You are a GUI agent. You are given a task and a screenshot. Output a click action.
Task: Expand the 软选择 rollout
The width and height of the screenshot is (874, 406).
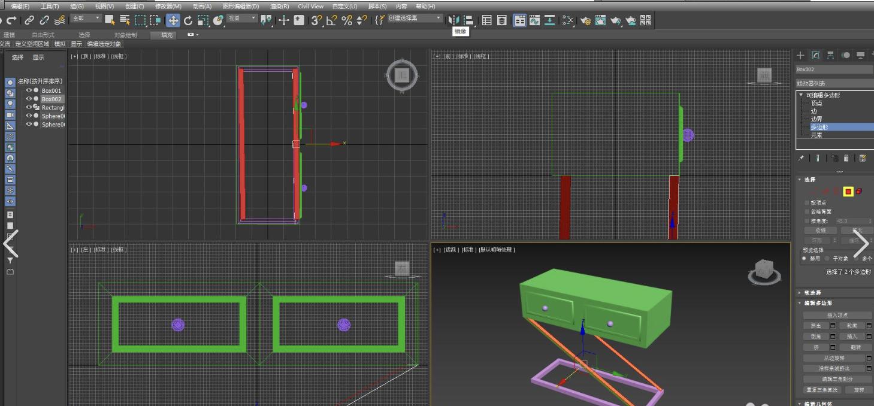[812, 293]
